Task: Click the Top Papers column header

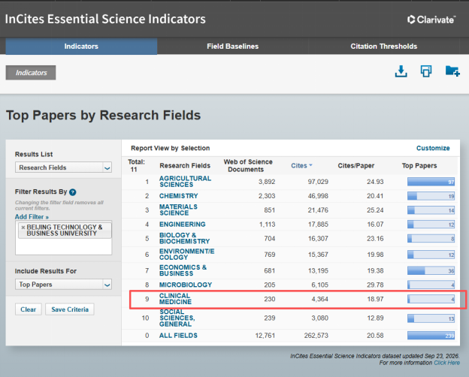Action: click(x=419, y=166)
